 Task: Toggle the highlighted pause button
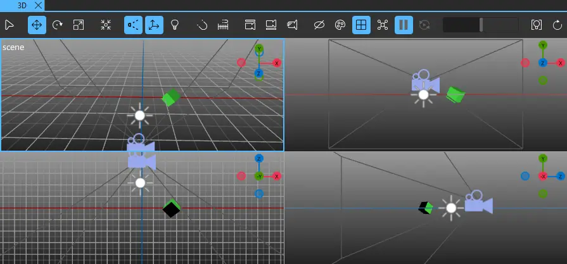[403, 25]
